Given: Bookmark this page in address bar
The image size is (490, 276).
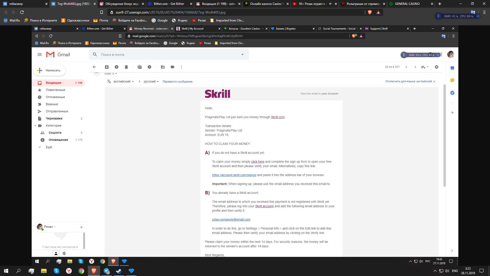Looking at the screenshot, I should (101, 12).
